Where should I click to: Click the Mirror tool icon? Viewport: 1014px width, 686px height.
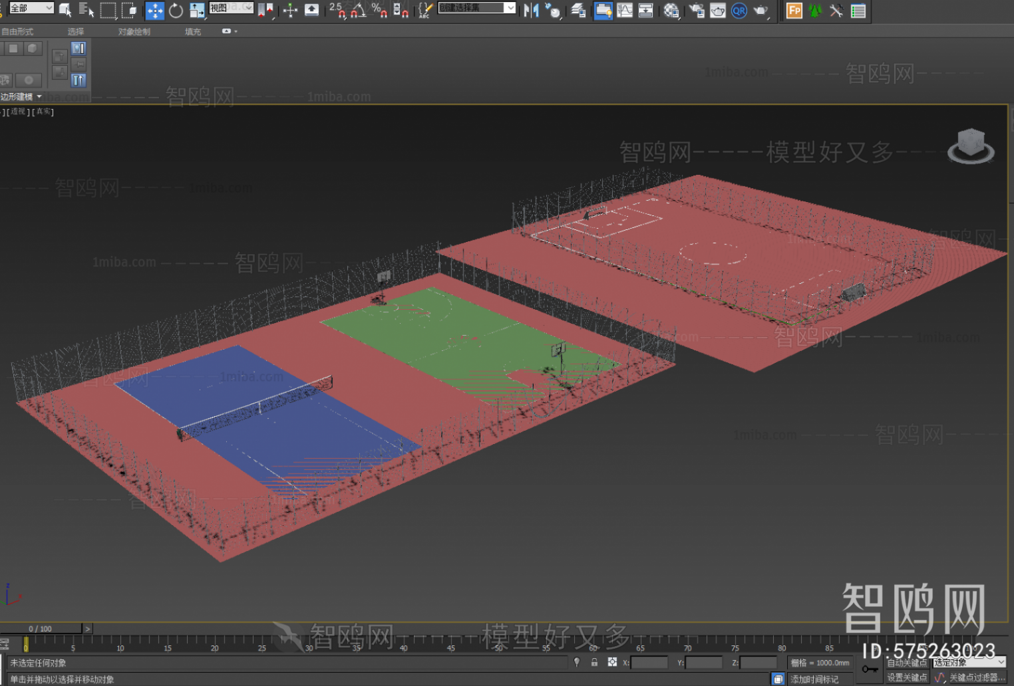click(531, 10)
